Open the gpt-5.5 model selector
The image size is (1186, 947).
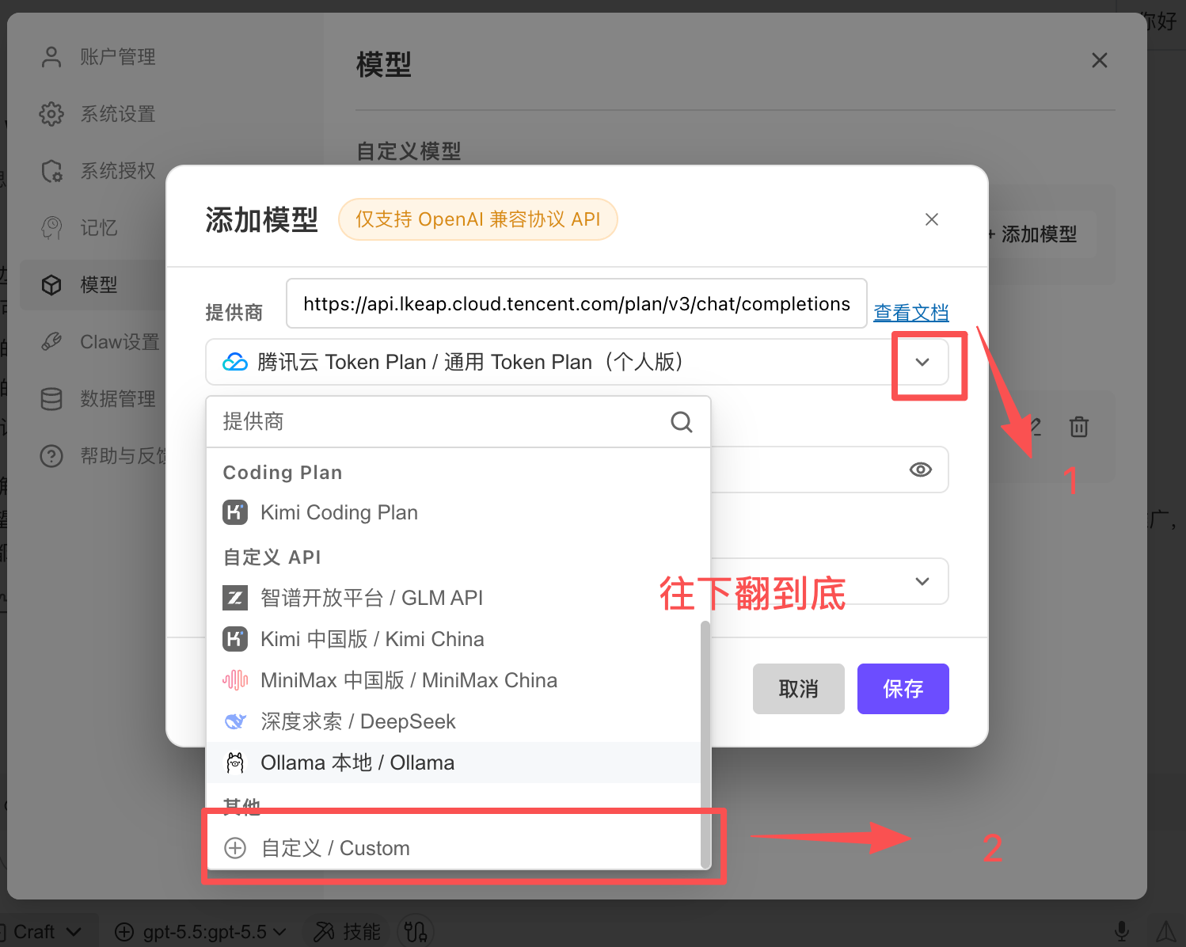(x=200, y=932)
